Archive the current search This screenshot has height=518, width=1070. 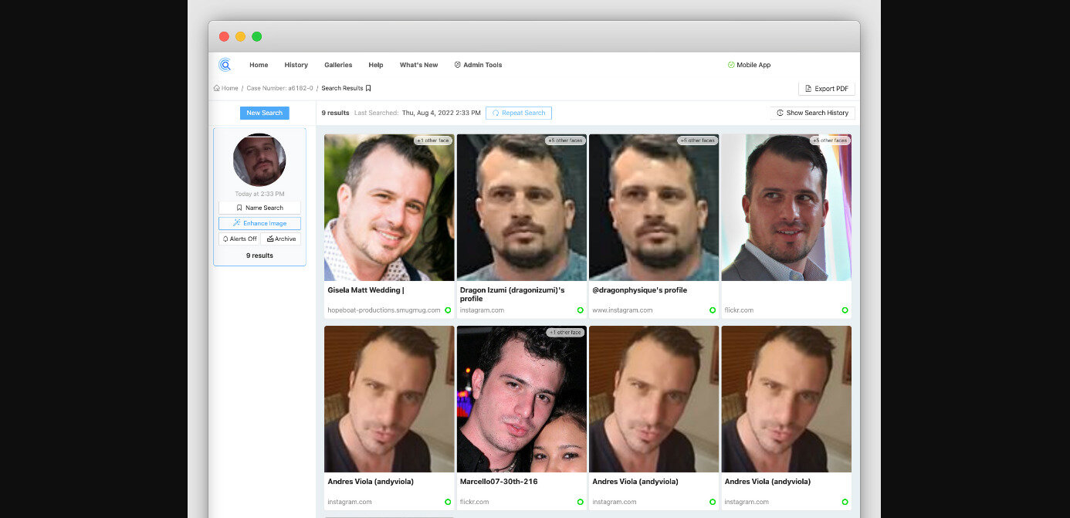click(x=281, y=239)
